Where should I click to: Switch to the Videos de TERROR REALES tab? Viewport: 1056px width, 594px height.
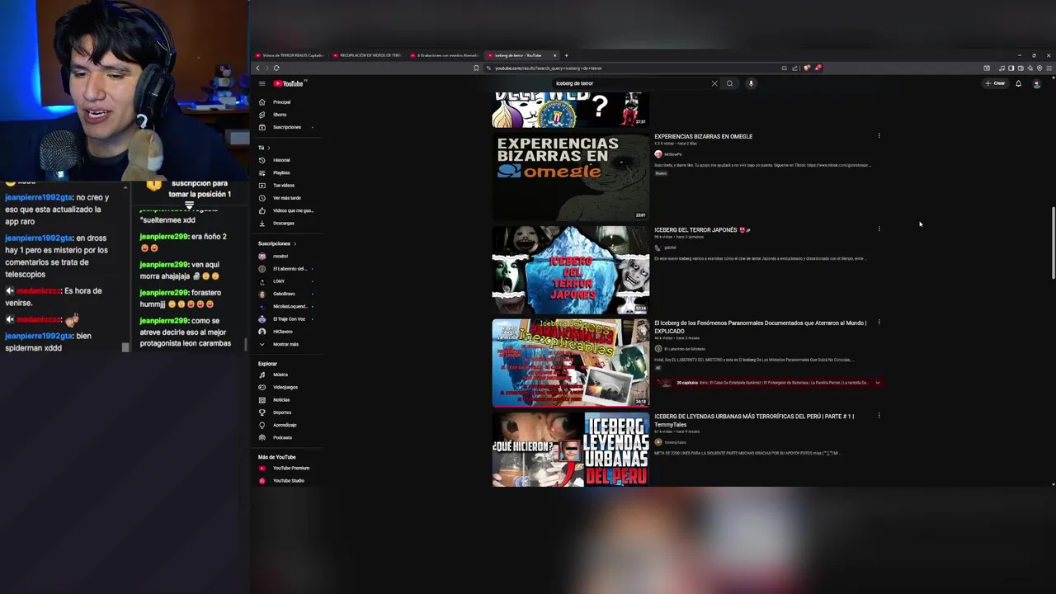pyautogui.click(x=290, y=55)
